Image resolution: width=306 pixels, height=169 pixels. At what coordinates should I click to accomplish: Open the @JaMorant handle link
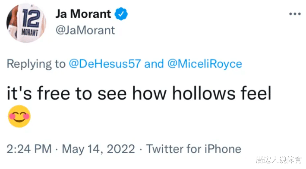[x=85, y=30]
